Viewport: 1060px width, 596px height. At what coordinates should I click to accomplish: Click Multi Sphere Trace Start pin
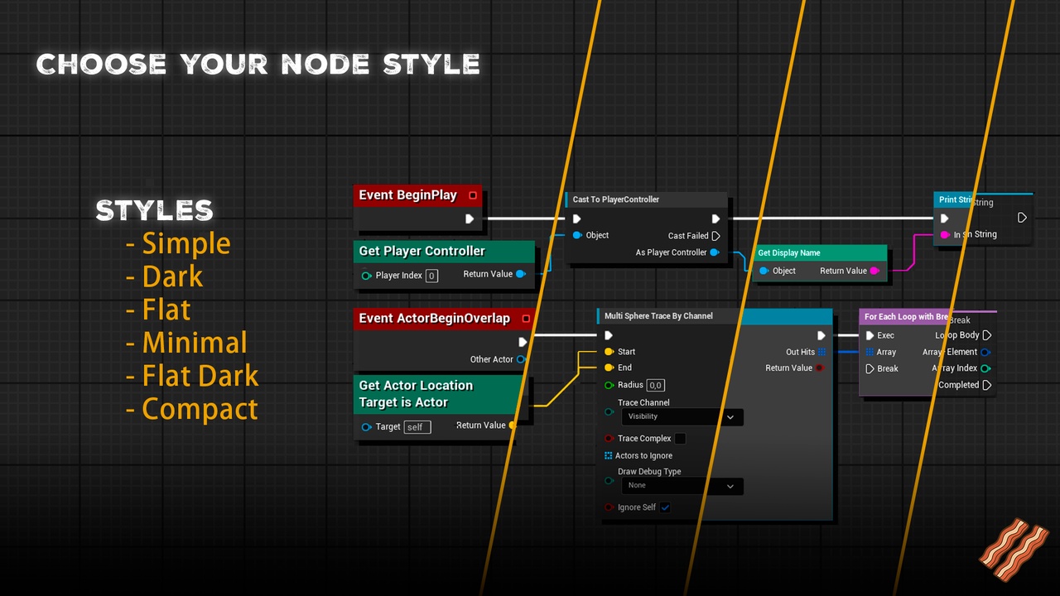pos(609,352)
